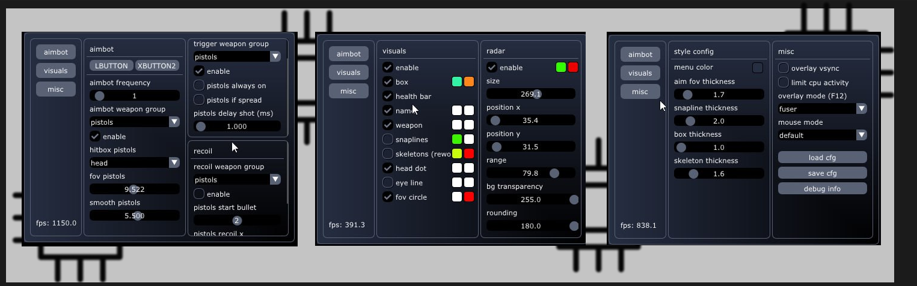Expand the overlay mode dropdown showing fuser
917x286 pixels.
[x=822, y=109]
